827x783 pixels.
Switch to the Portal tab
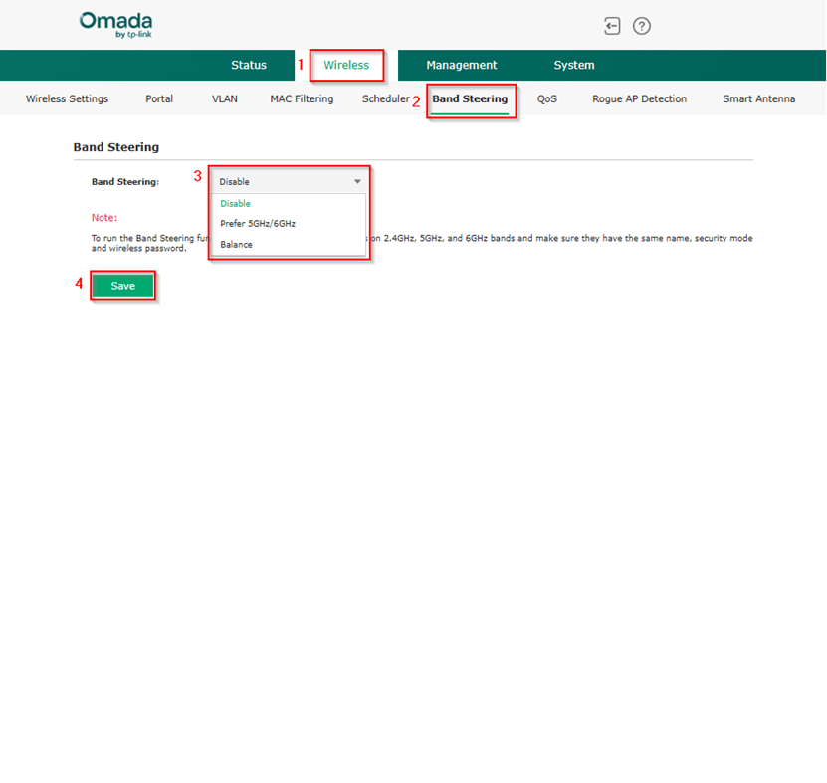click(x=158, y=98)
